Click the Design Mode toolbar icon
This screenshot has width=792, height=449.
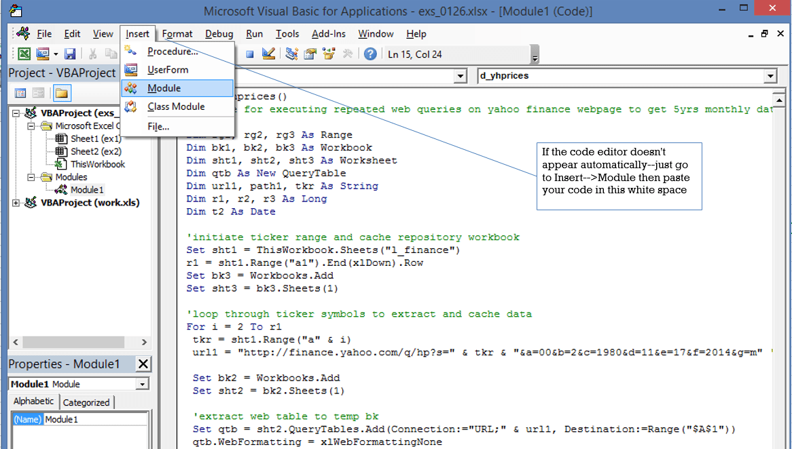[268, 54]
